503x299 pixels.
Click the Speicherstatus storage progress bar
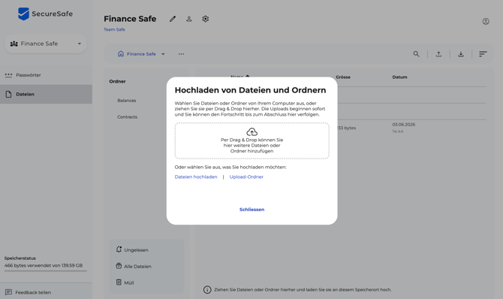(46, 270)
